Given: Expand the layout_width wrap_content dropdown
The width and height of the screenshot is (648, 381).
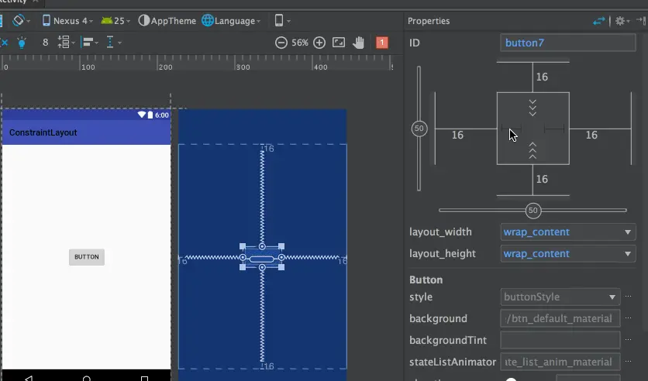Looking at the screenshot, I should pos(568,232).
